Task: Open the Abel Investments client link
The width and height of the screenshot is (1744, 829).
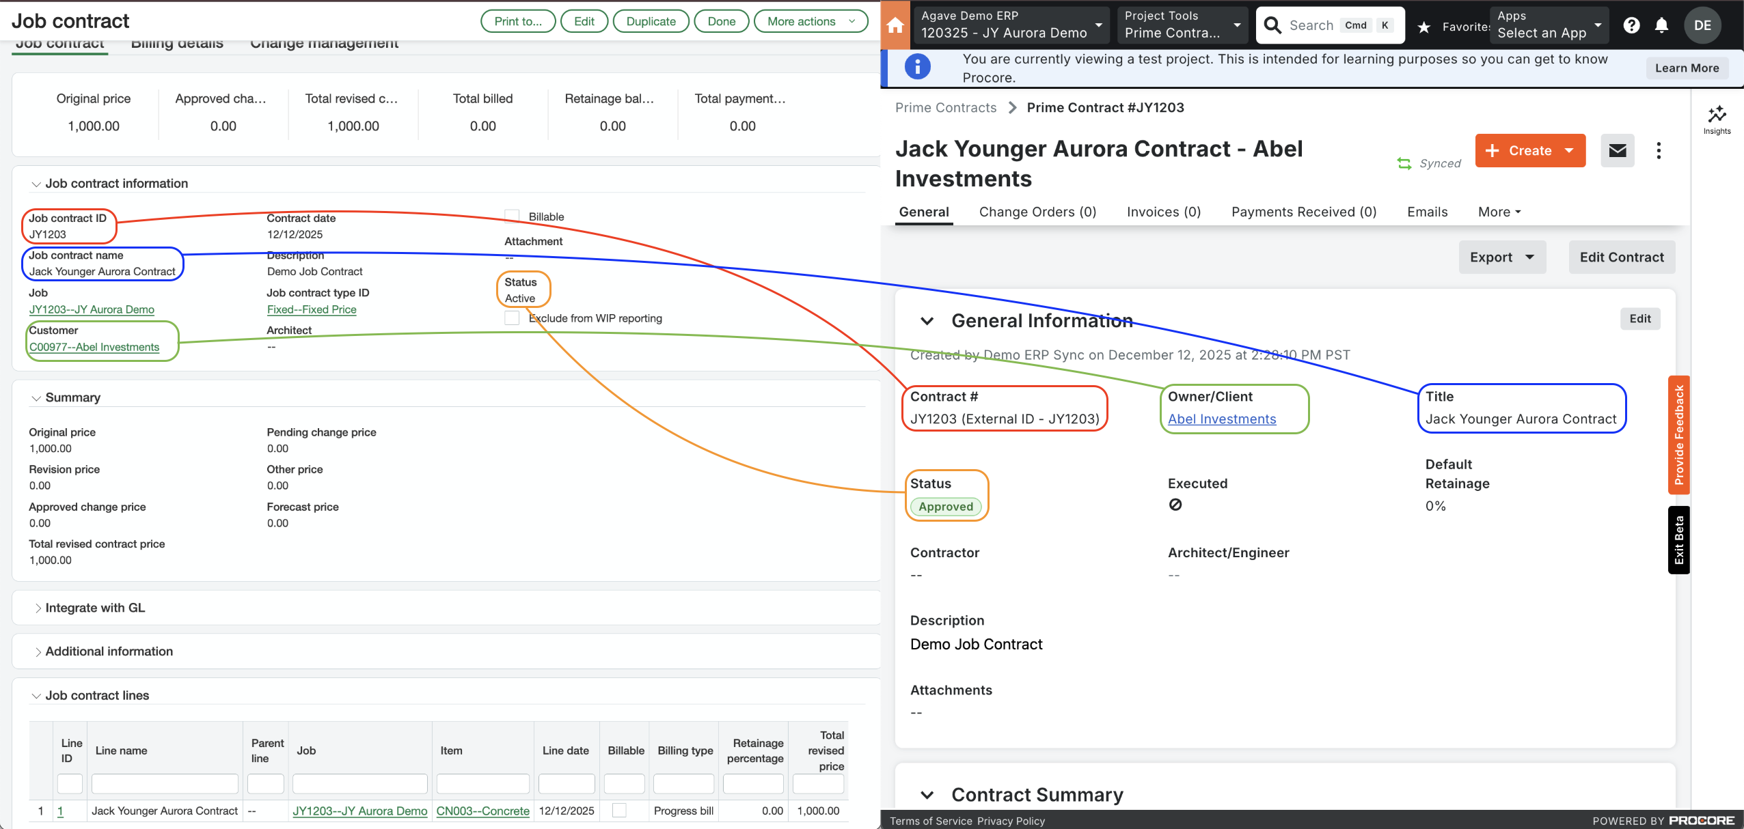Action: point(1221,419)
